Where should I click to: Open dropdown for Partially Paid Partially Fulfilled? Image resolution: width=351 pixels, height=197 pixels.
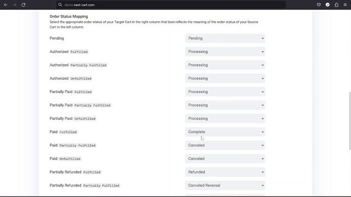[225, 105]
